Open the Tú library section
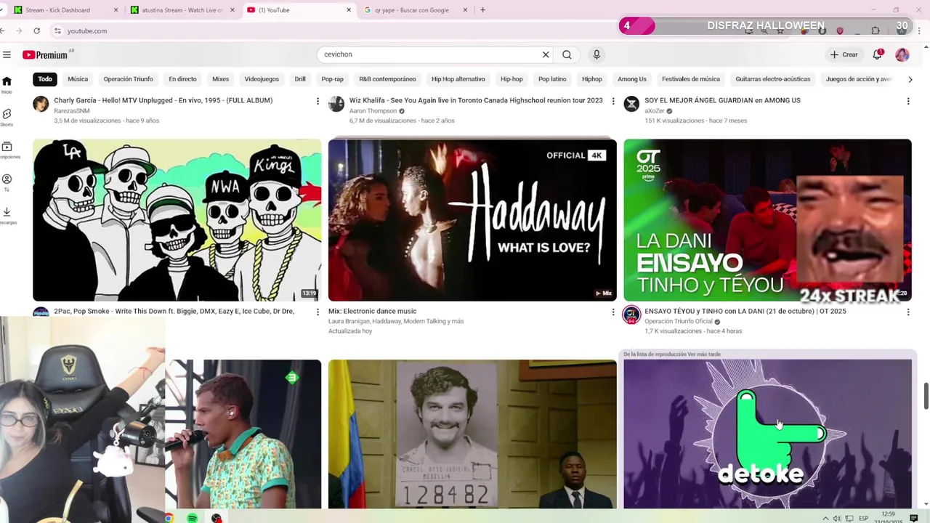930x523 pixels. pyautogui.click(x=7, y=182)
